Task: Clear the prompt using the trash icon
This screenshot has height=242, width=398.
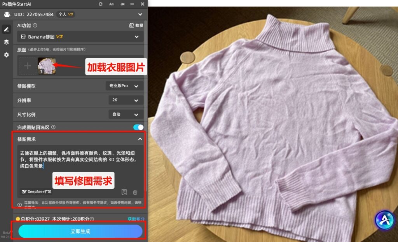Action: tap(134, 192)
